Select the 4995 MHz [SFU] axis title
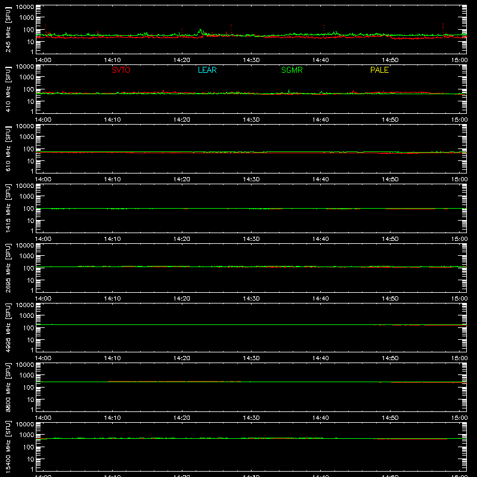 (x=8, y=327)
